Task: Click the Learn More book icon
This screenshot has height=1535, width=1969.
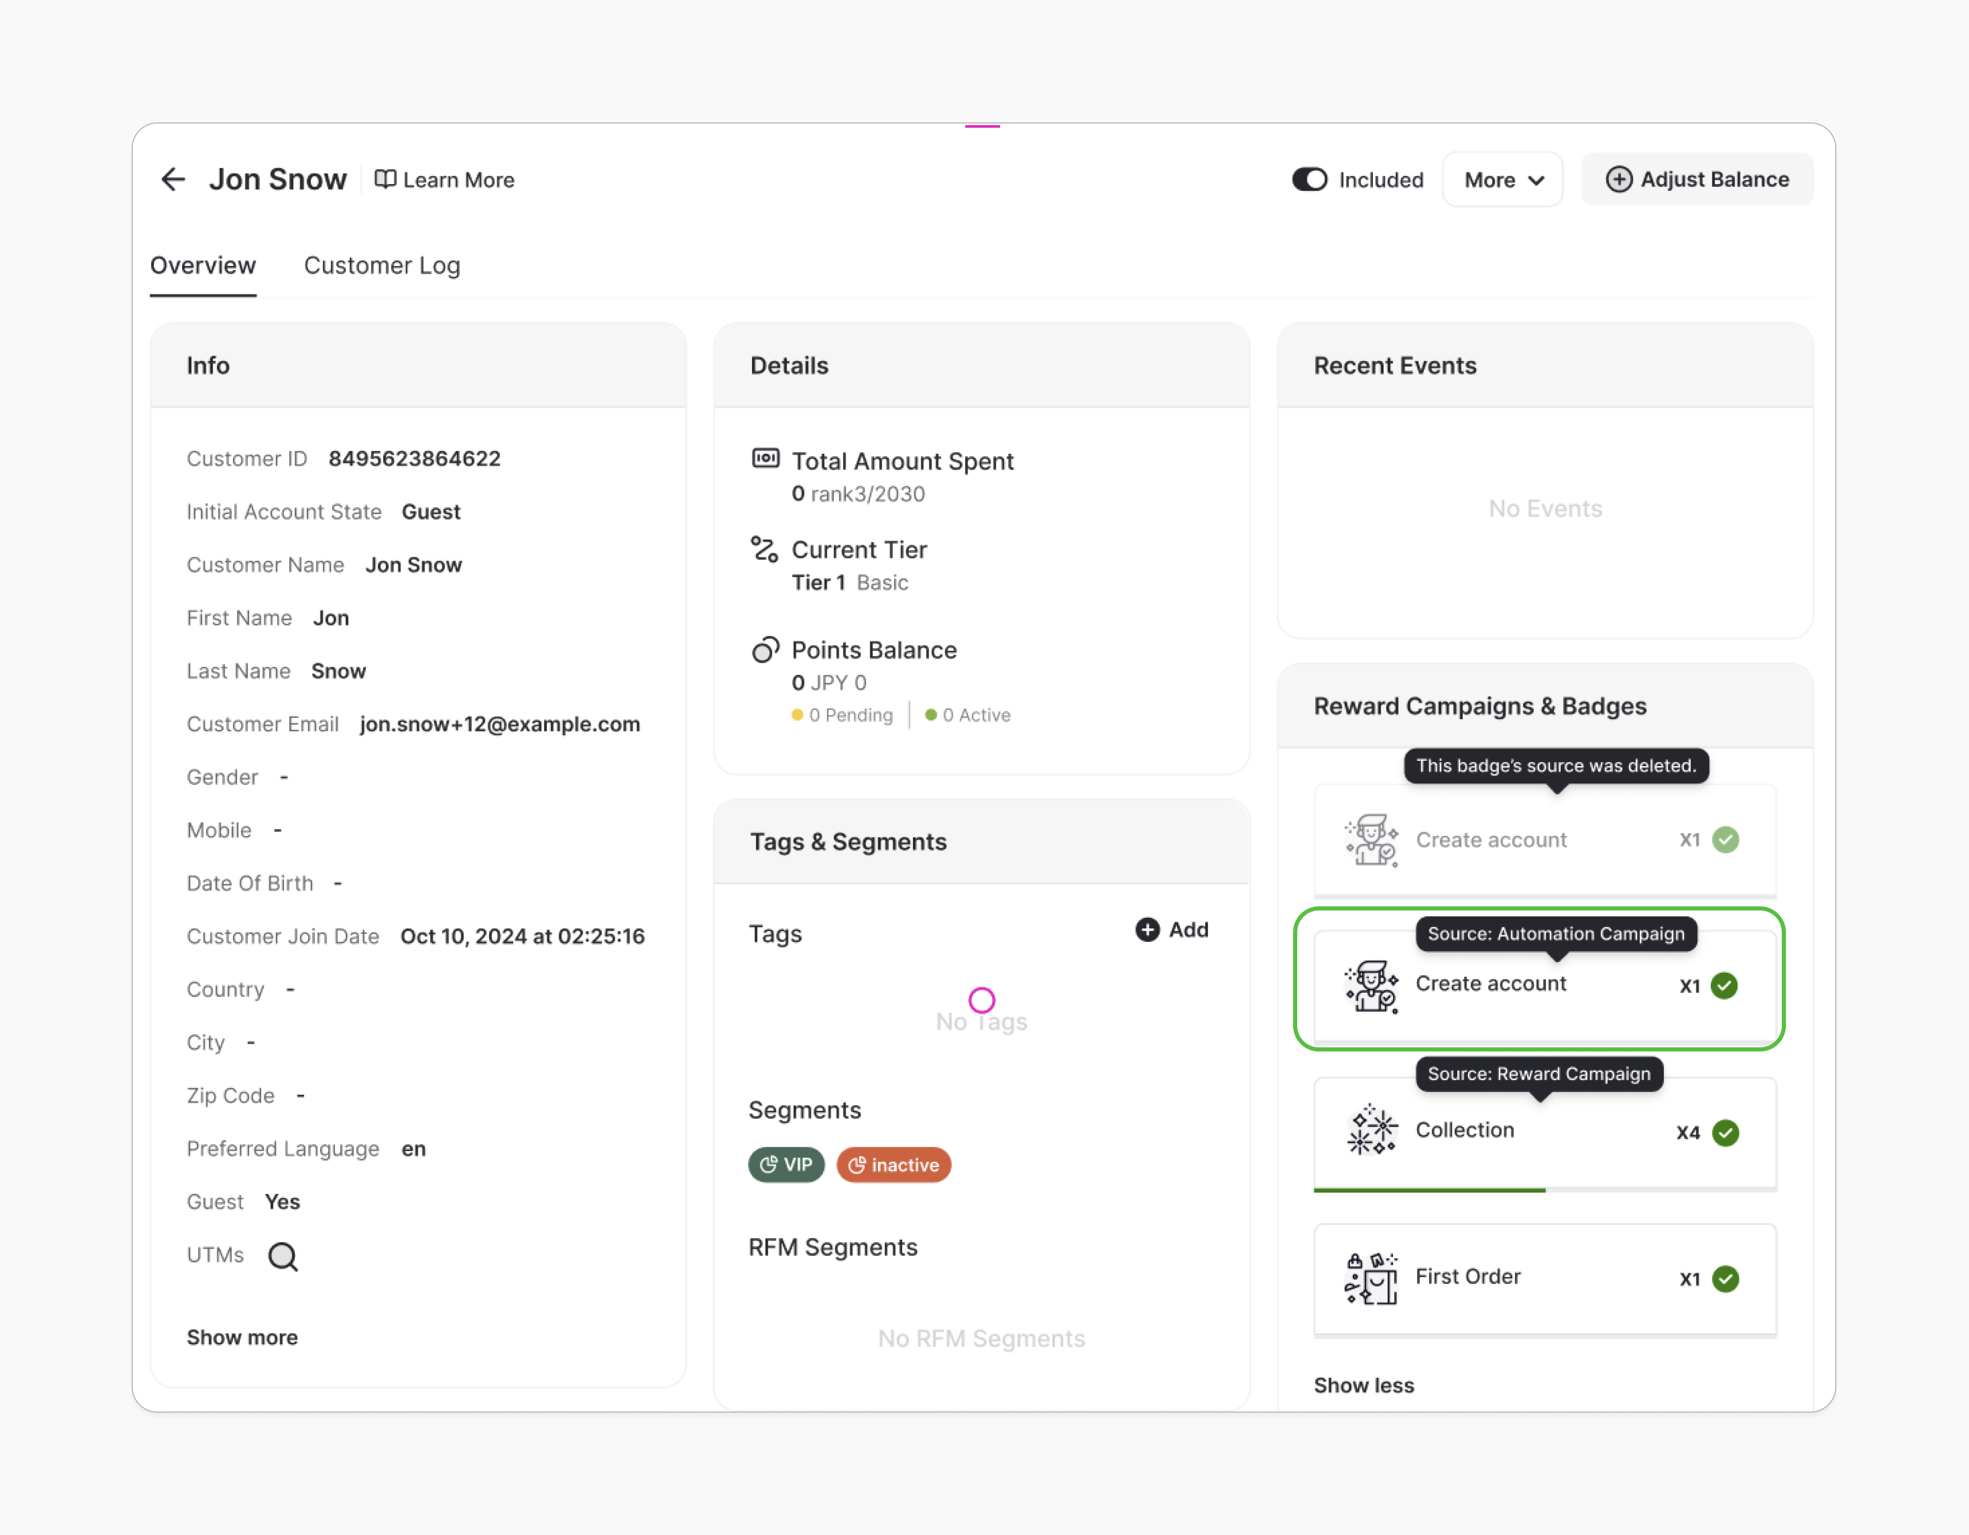Action: pos(385,180)
